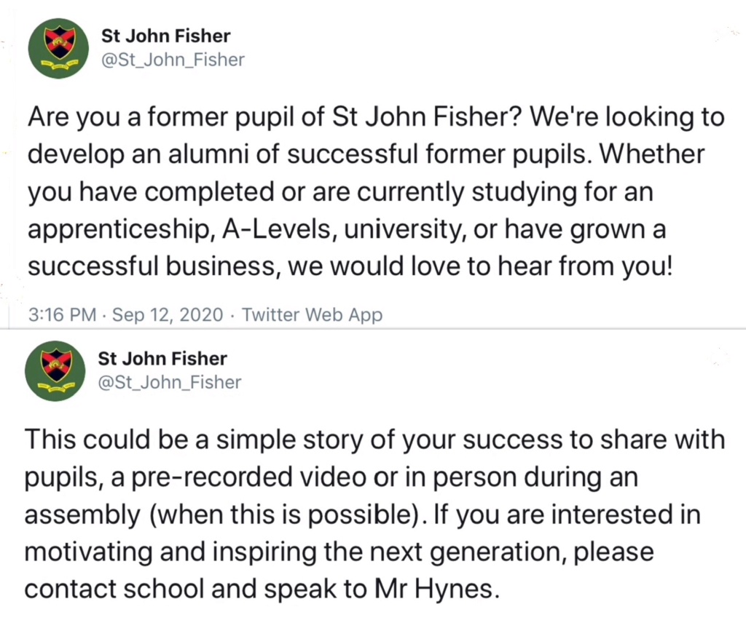746x631 pixels.
Task: Open the St John Fisher name on first tweet
Action: point(165,36)
